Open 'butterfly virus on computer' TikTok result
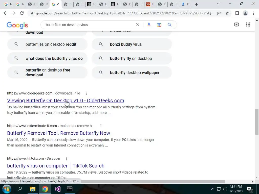The width and height of the screenshot is (259, 194). point(56,166)
